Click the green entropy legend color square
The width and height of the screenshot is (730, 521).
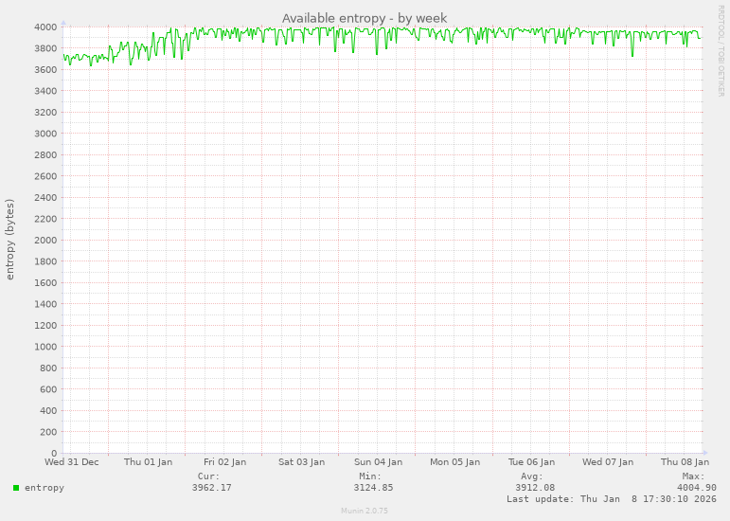15,488
